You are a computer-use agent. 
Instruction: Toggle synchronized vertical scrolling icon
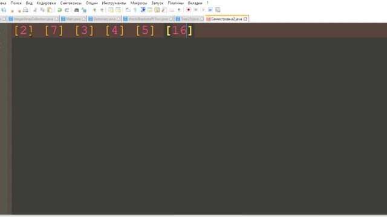111,10
